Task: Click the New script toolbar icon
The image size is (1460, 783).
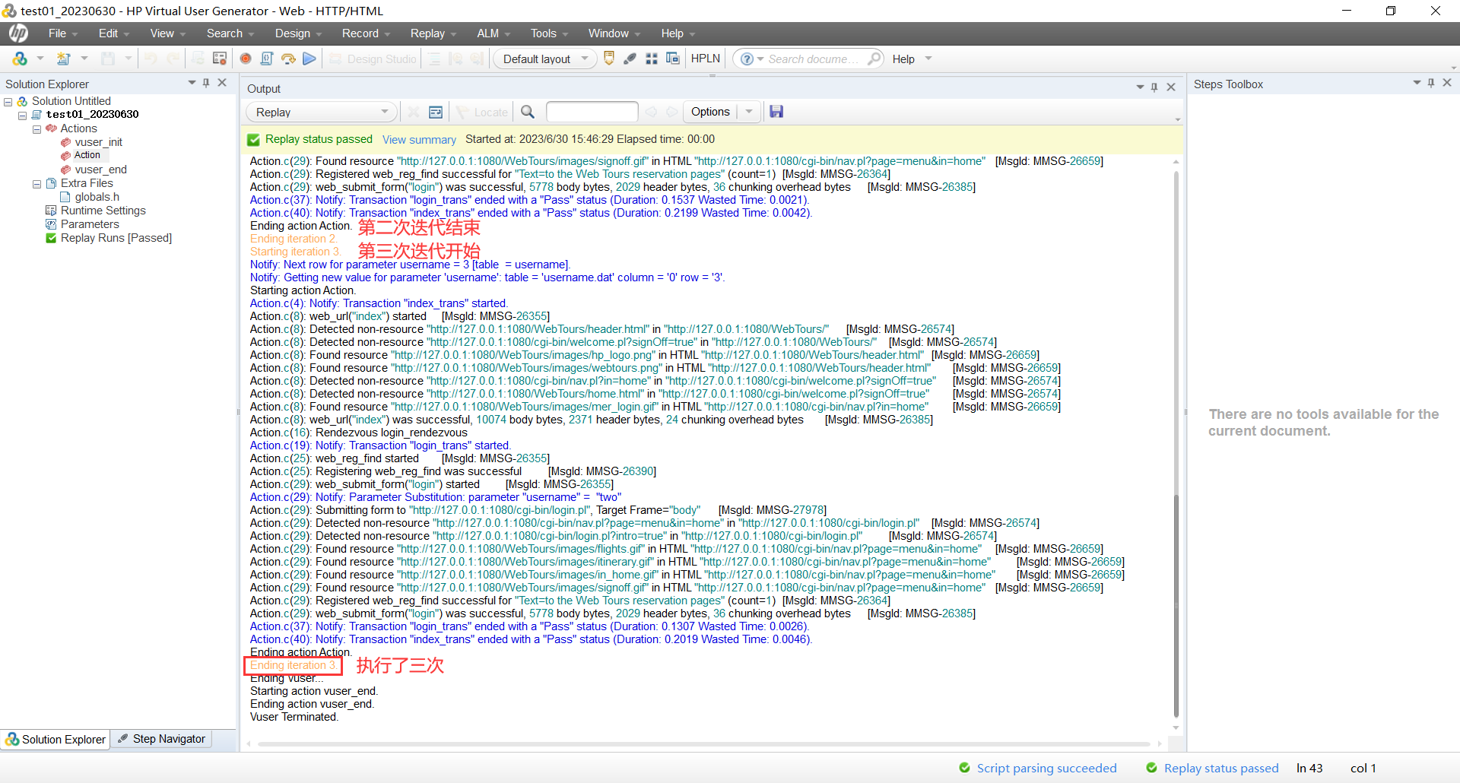Action: (x=64, y=59)
